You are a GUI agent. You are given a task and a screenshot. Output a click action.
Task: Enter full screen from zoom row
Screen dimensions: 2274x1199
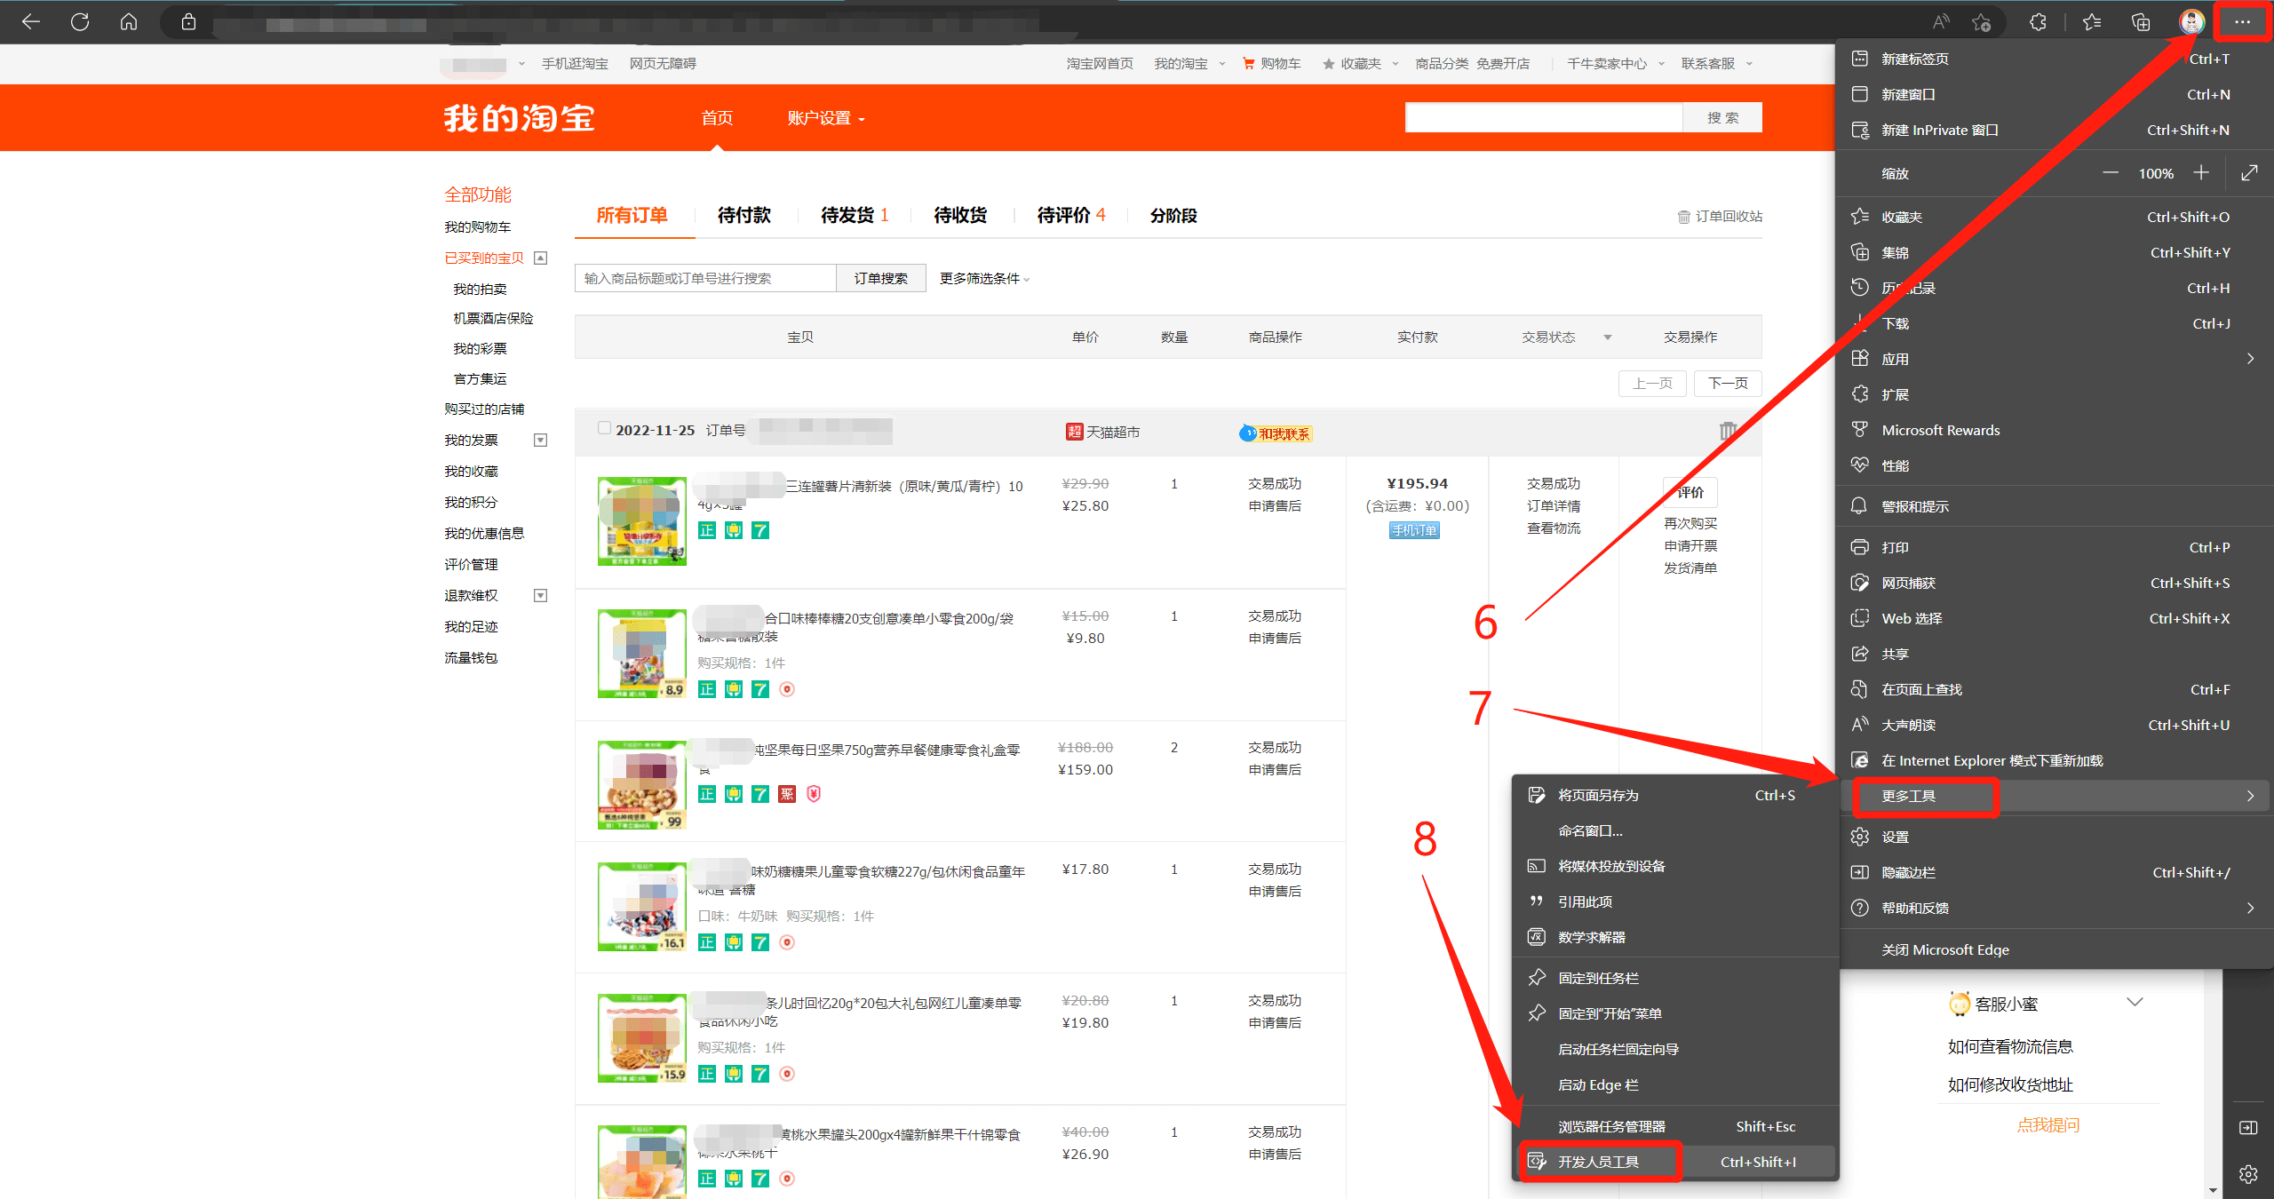(x=2249, y=173)
